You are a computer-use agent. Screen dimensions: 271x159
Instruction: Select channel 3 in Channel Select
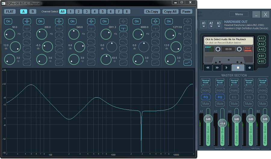click(86, 11)
